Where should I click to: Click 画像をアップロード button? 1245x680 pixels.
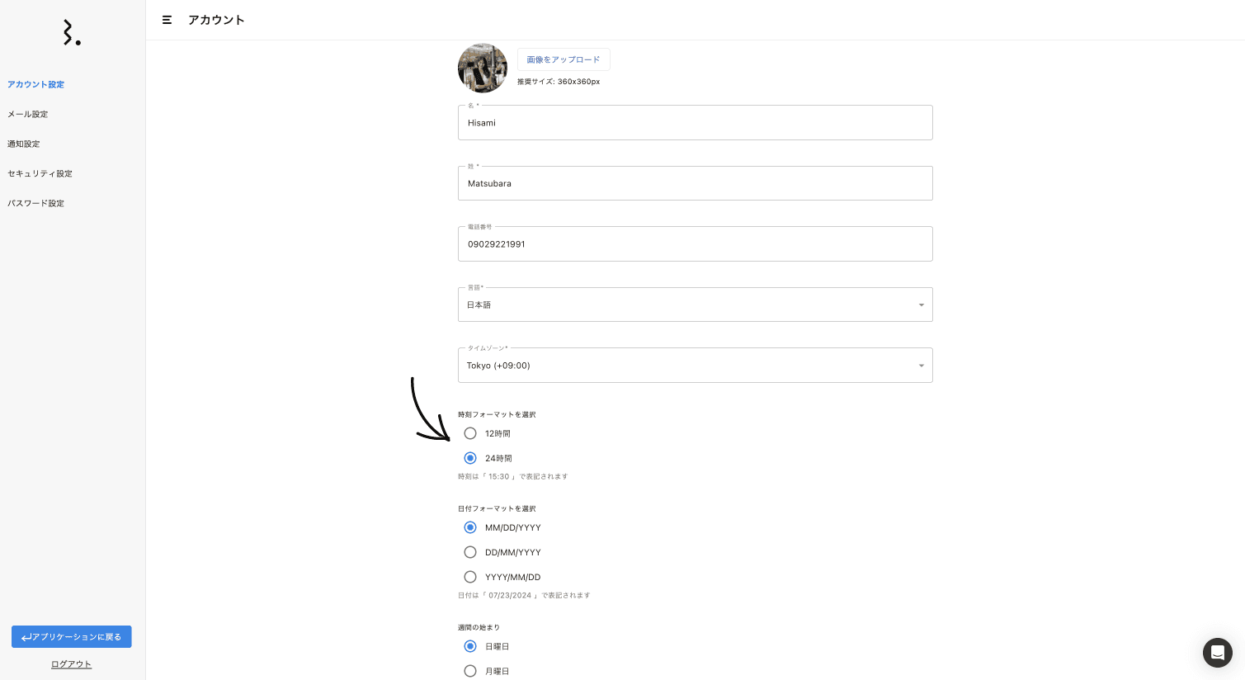click(564, 59)
